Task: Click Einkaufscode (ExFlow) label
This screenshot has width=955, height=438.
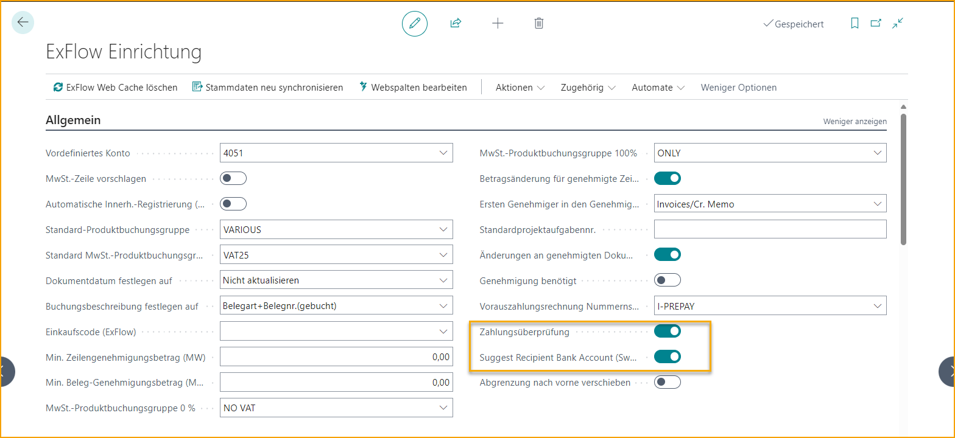Action: click(x=91, y=332)
